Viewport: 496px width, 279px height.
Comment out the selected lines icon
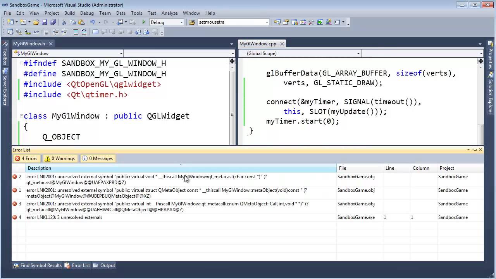tap(76, 32)
